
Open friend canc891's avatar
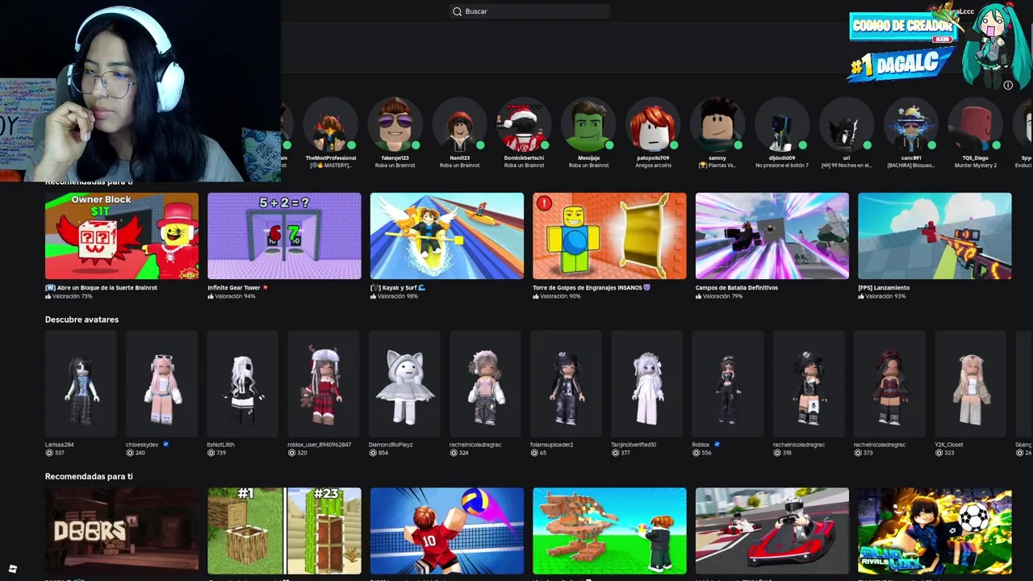click(910, 124)
